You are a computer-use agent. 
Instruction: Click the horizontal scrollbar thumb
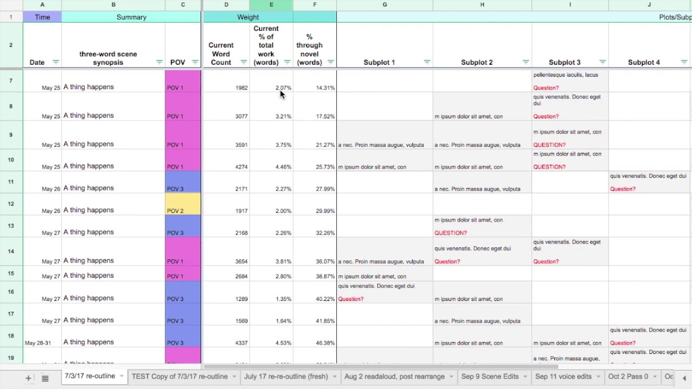(x=381, y=366)
